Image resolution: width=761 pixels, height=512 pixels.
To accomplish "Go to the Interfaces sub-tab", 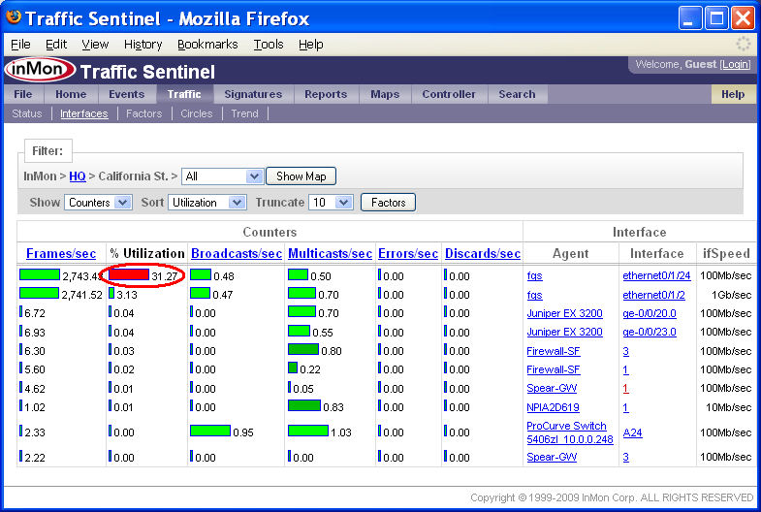I will click(84, 113).
